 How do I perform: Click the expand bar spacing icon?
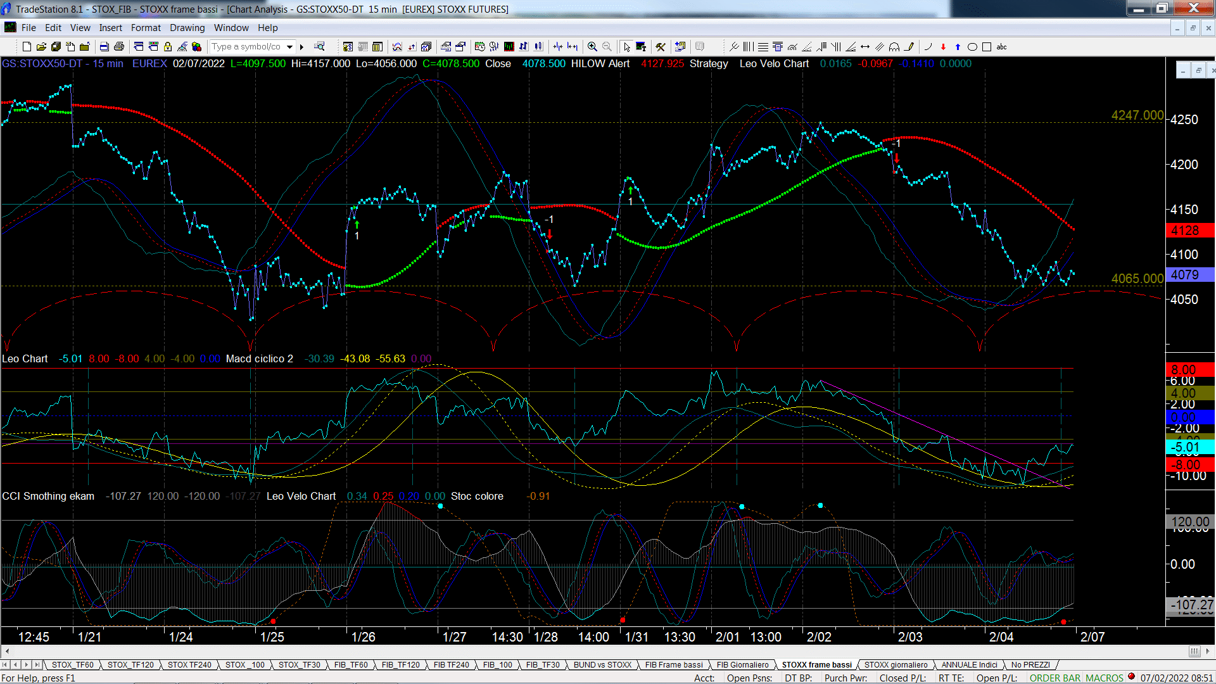tap(573, 47)
